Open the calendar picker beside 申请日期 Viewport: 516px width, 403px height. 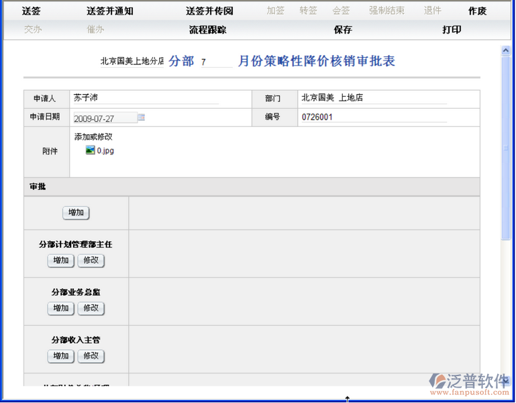(x=142, y=118)
